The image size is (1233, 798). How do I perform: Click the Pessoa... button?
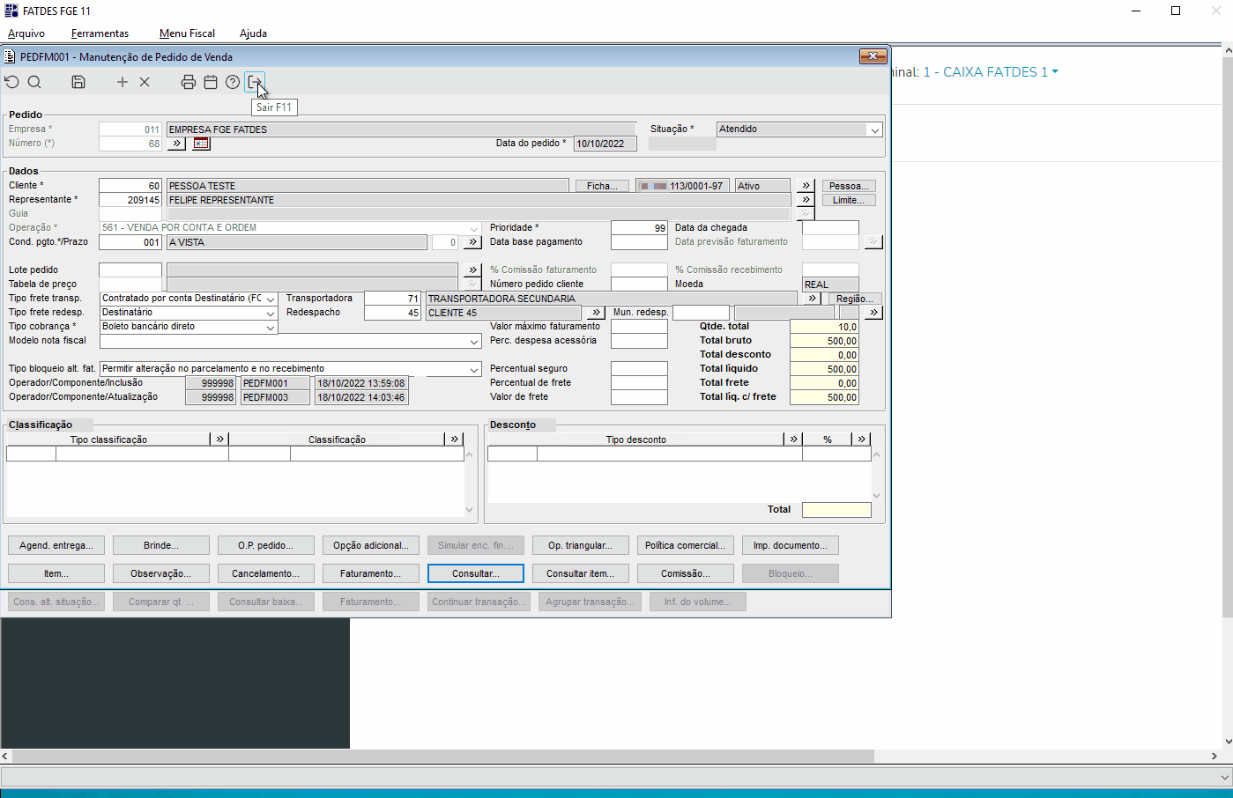(x=849, y=186)
